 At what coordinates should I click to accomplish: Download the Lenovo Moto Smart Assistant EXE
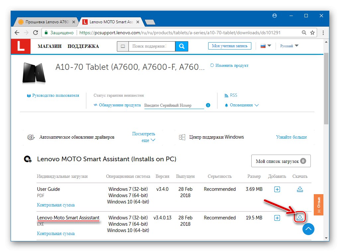pos(300,217)
